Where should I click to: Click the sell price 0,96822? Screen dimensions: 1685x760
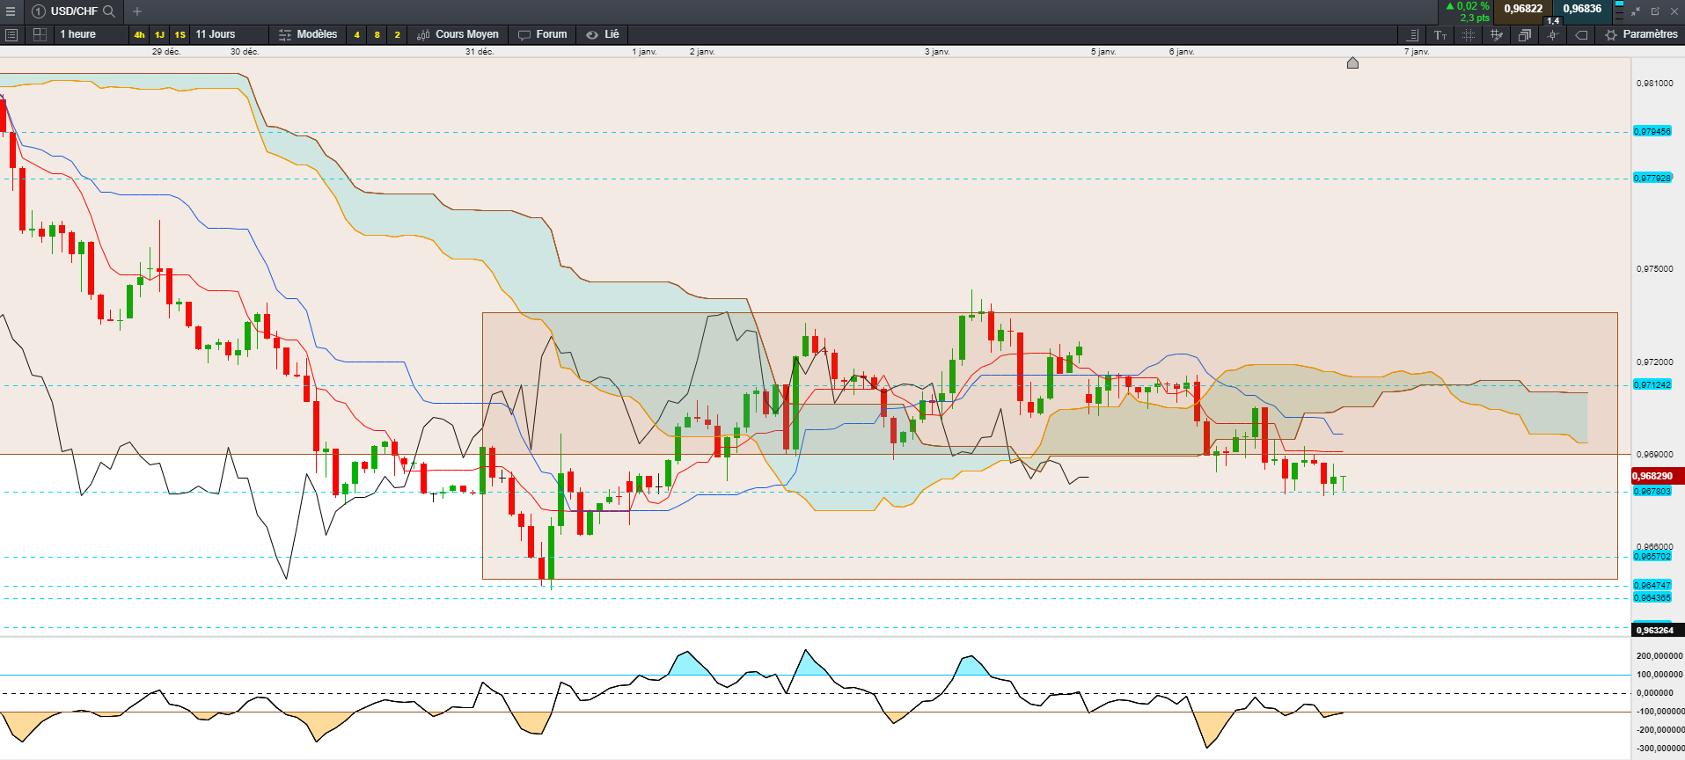[1523, 9]
